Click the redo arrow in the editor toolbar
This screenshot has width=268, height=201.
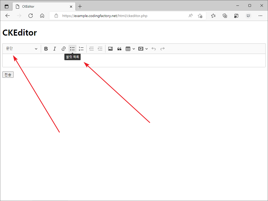tap(162, 49)
